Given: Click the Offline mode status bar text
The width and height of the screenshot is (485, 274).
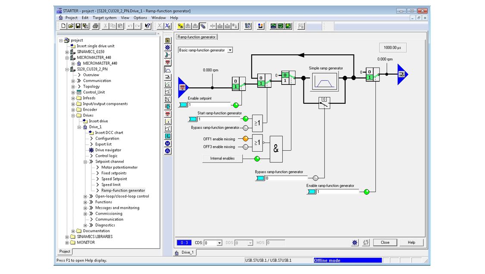Looking at the screenshot, I should [327, 260].
